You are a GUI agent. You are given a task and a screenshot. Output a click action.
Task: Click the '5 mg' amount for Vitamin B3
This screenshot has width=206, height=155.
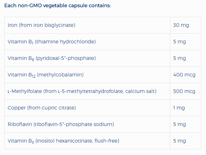(x=179, y=141)
